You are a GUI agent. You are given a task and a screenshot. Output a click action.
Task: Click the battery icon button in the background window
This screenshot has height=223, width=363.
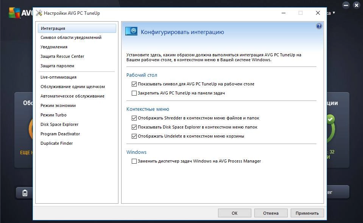pos(25,193)
